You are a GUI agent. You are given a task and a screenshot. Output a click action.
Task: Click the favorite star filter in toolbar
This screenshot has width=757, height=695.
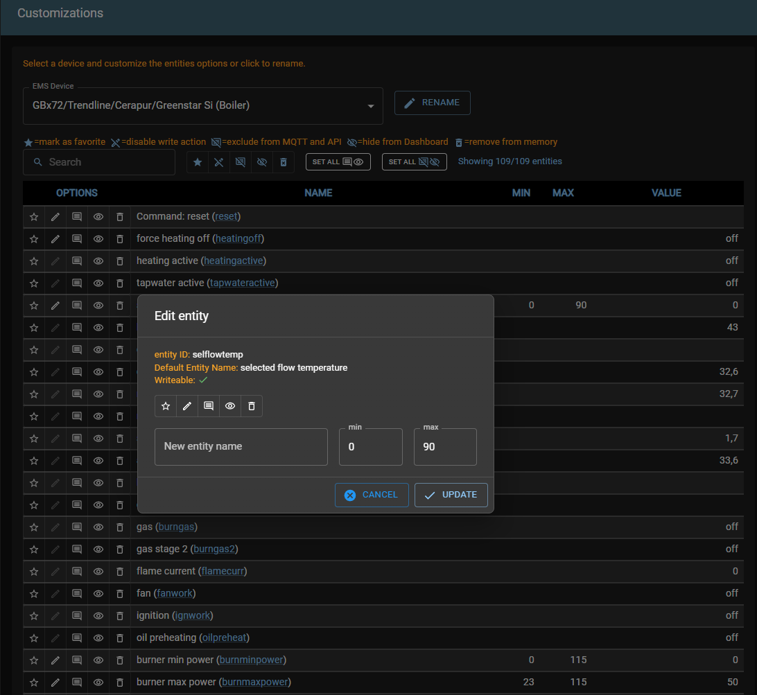(x=198, y=162)
